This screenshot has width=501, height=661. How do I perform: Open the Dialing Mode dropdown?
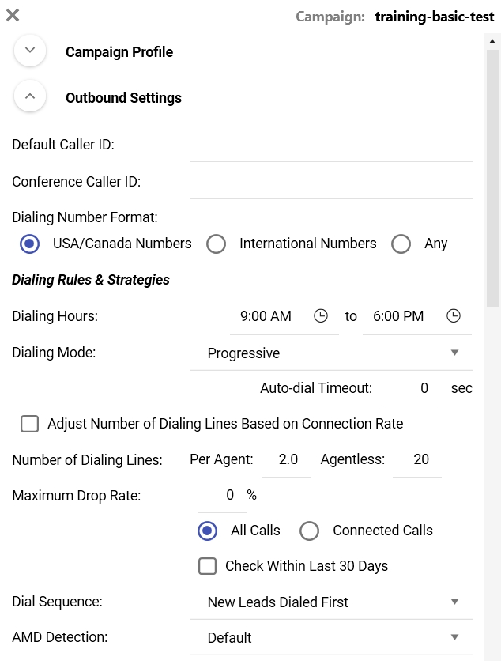pos(331,353)
